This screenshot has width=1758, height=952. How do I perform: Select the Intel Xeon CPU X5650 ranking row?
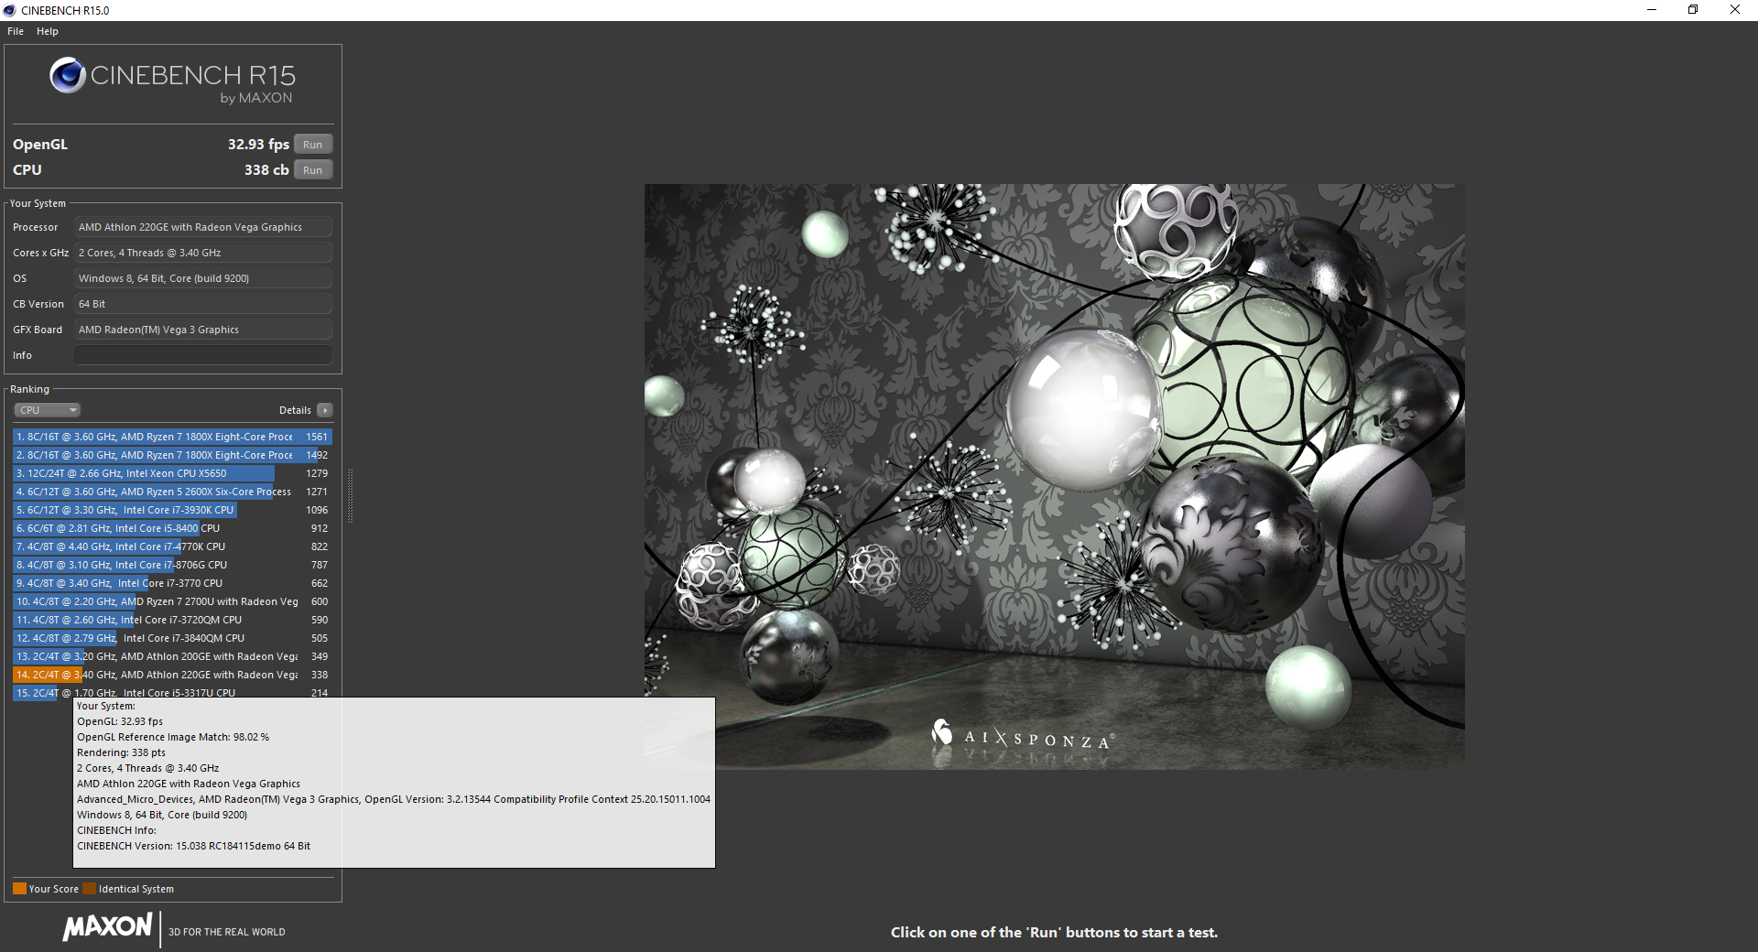click(172, 473)
